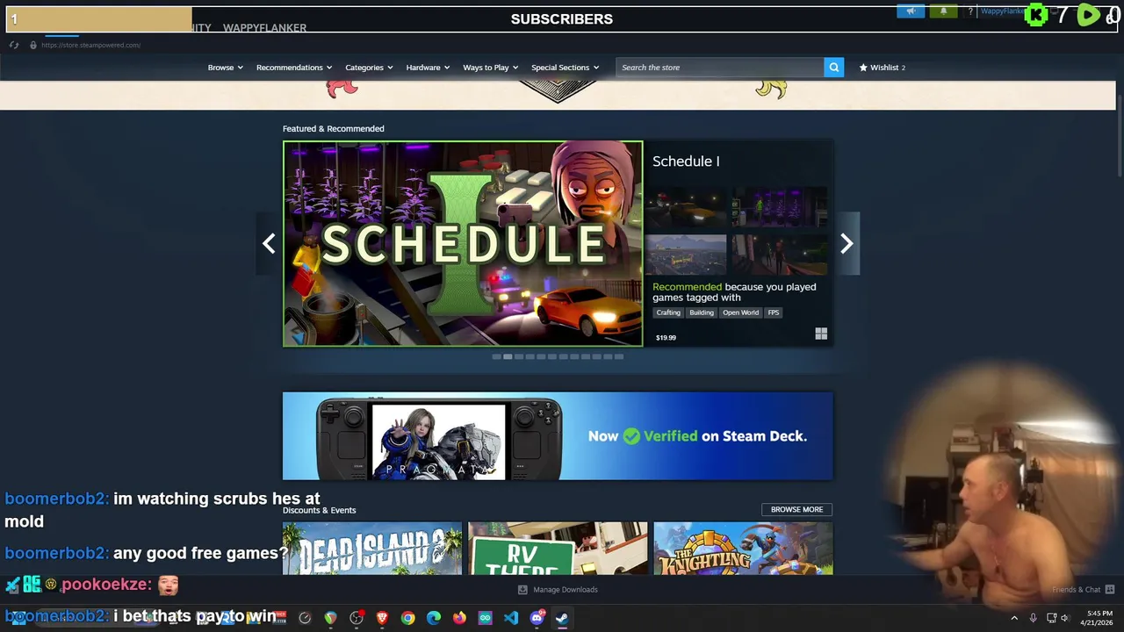Open volume control from the system tray
1124x632 pixels.
pyautogui.click(x=1064, y=618)
